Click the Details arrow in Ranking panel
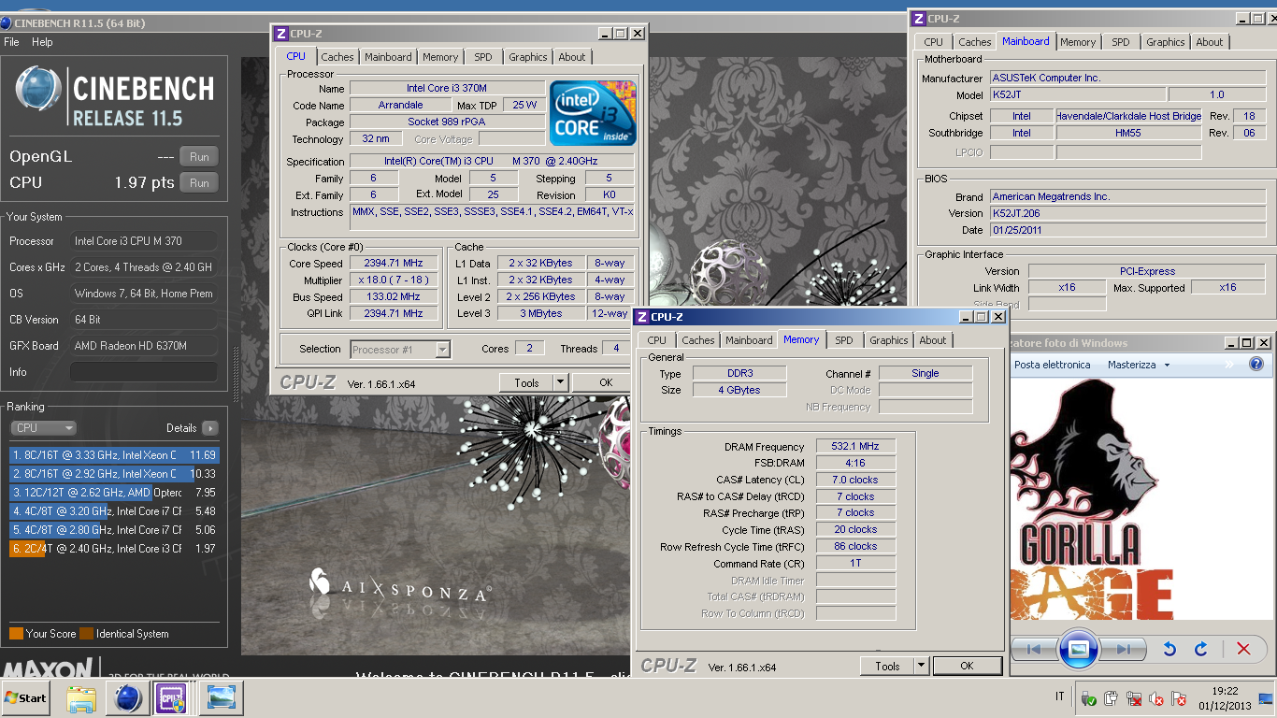 (210, 428)
